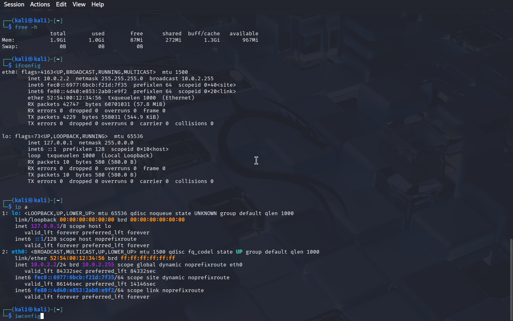Click the 967Mi available memory value
This screenshot has height=321, width=513.
click(x=250, y=40)
